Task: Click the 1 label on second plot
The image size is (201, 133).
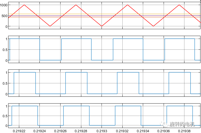Action: click(7, 39)
